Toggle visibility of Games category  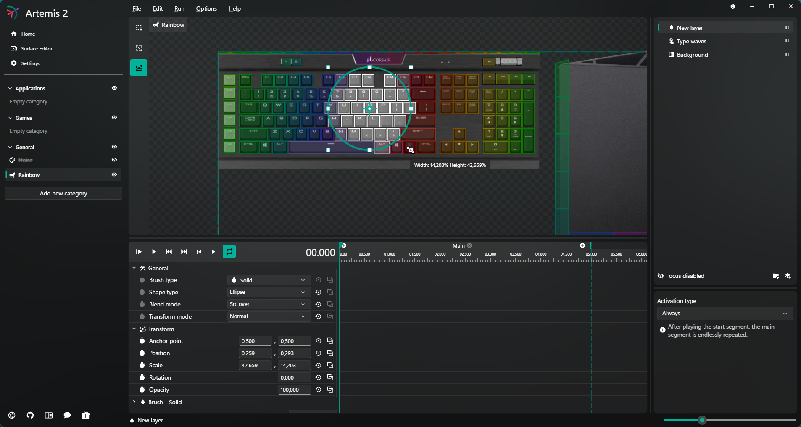[x=114, y=117]
